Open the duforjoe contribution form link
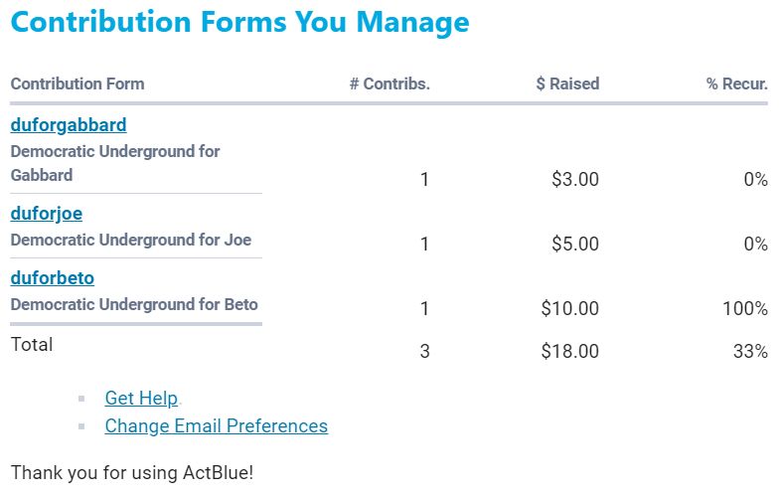 pyautogui.click(x=46, y=214)
